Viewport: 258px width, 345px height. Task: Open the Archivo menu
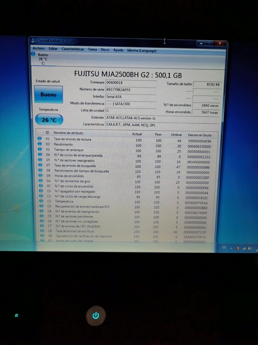point(39,48)
